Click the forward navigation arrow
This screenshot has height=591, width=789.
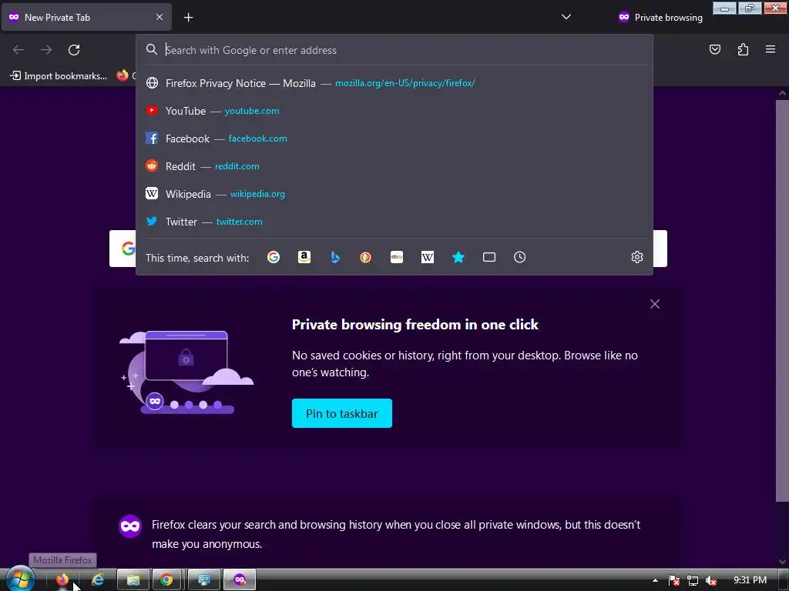click(46, 50)
